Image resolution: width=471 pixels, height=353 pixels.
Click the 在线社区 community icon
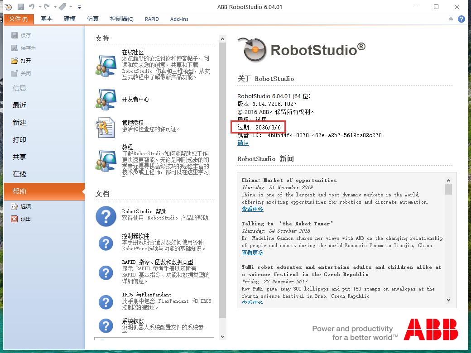tap(106, 66)
